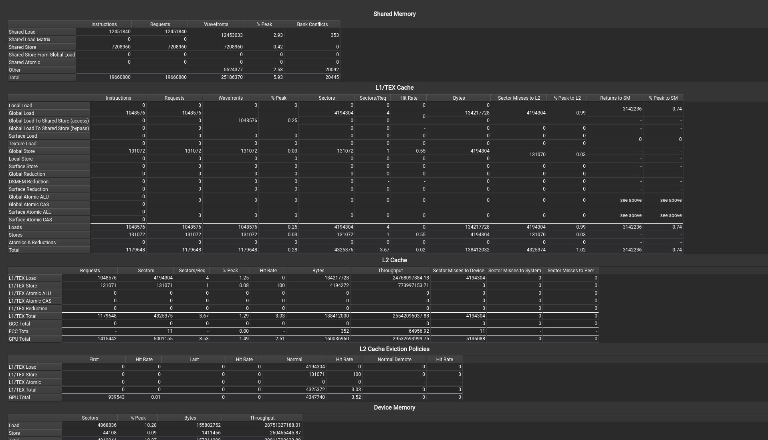The width and height of the screenshot is (768, 440).
Task: Select the Surface Atomic CAS row label
Action: coord(30,220)
